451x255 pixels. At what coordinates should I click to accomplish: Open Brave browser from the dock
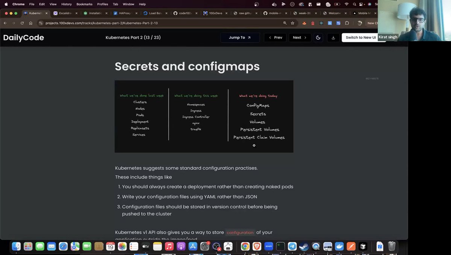click(x=257, y=246)
